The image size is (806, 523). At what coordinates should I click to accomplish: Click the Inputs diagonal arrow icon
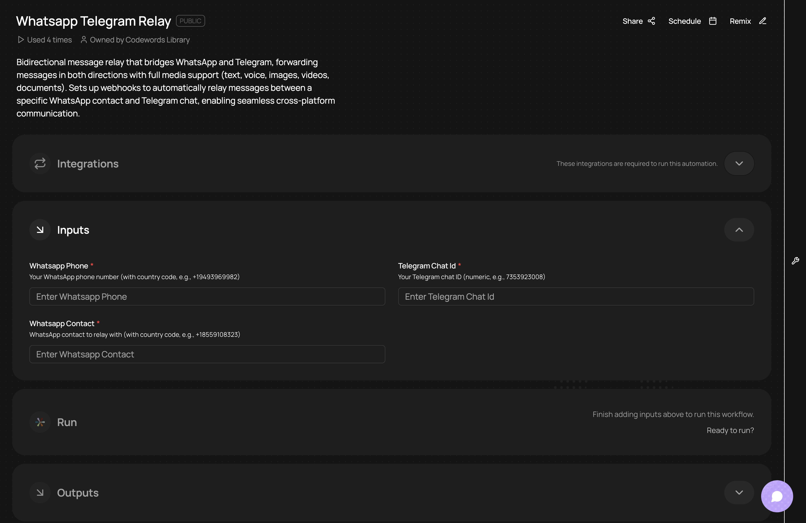[40, 230]
